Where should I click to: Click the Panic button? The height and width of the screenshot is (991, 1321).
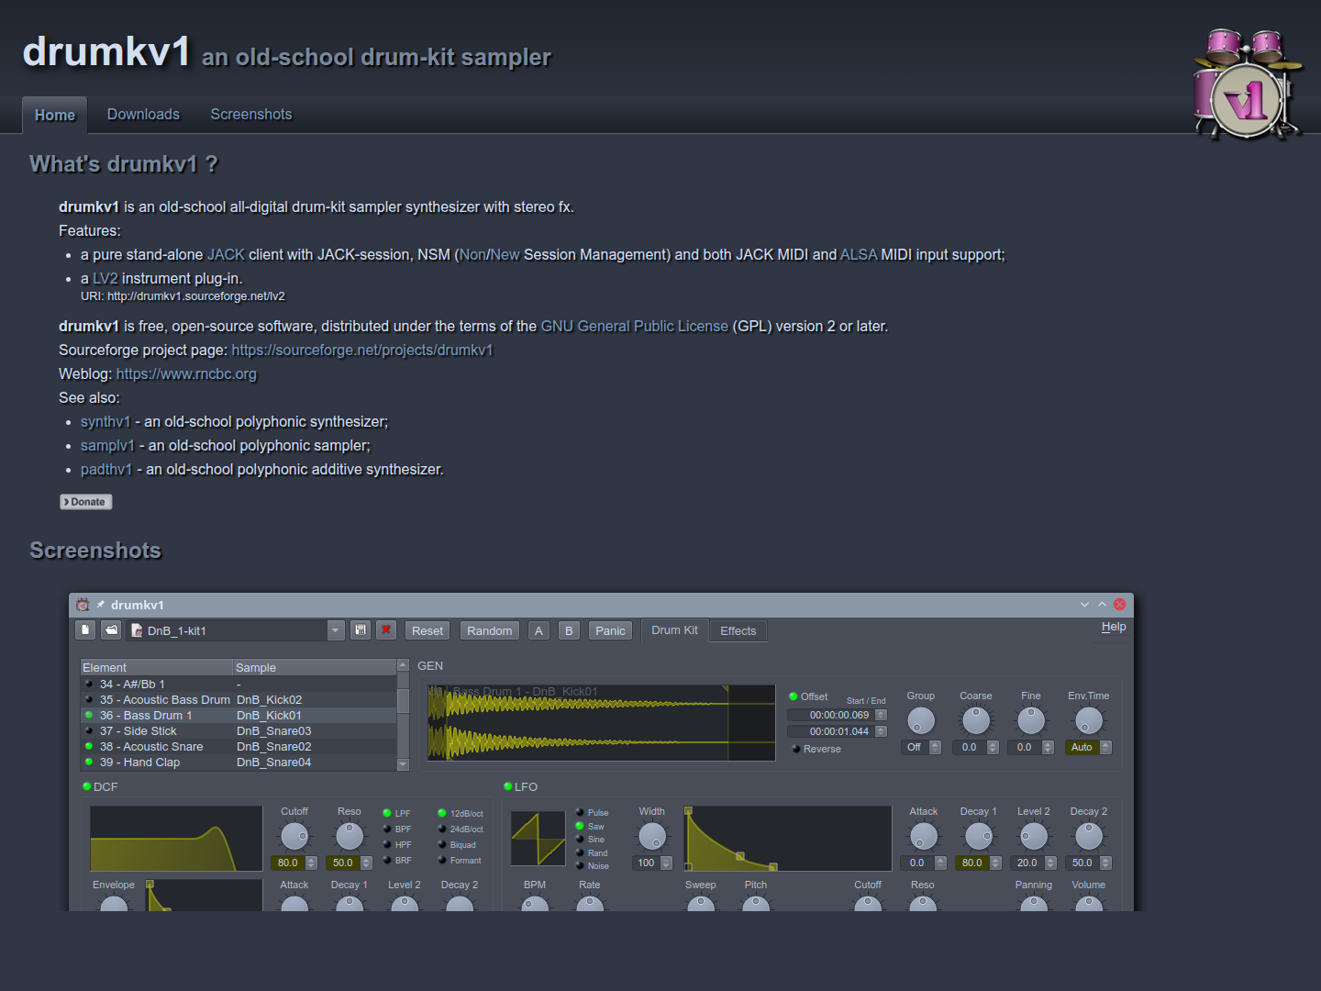tap(610, 630)
